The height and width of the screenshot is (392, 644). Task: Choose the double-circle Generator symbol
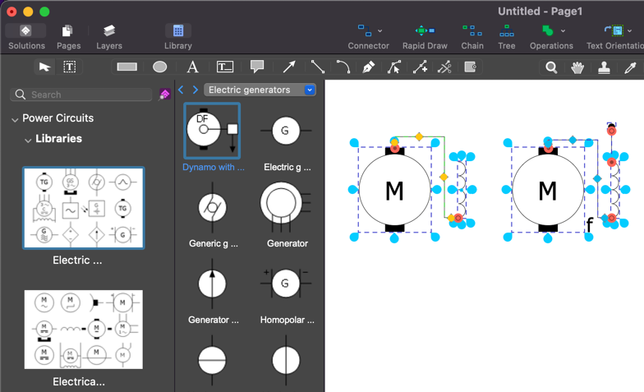pos(286,207)
